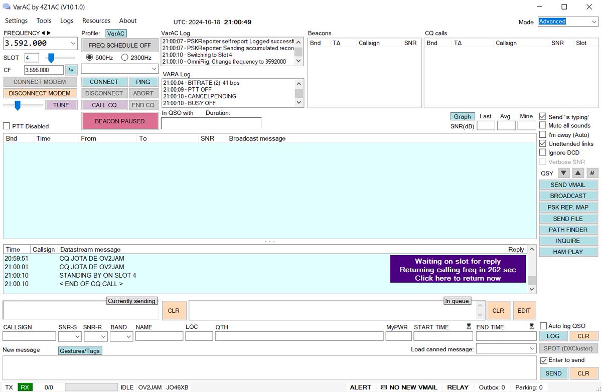Open HAM-PLAY
The width and height of the screenshot is (602, 392).
tap(568, 252)
